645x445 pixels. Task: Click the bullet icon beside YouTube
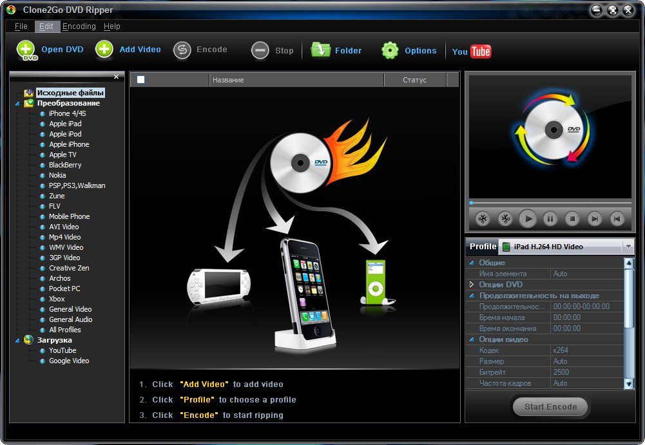43,350
